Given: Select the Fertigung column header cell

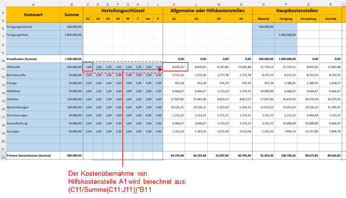Looking at the screenshot, I should (x=286, y=19).
